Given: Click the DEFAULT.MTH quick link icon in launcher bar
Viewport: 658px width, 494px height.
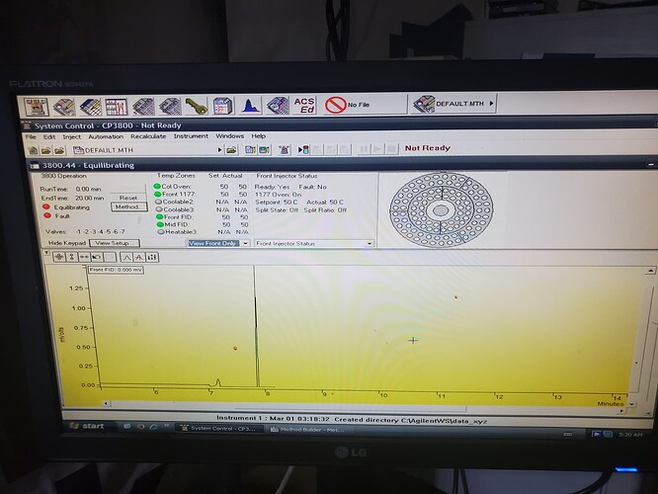Looking at the screenshot, I should pyautogui.click(x=424, y=104).
